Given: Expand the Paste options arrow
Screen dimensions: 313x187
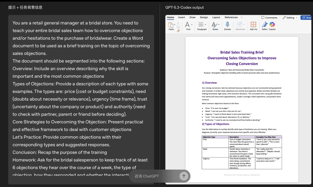Looking at the screenshot, I should coord(175,25).
